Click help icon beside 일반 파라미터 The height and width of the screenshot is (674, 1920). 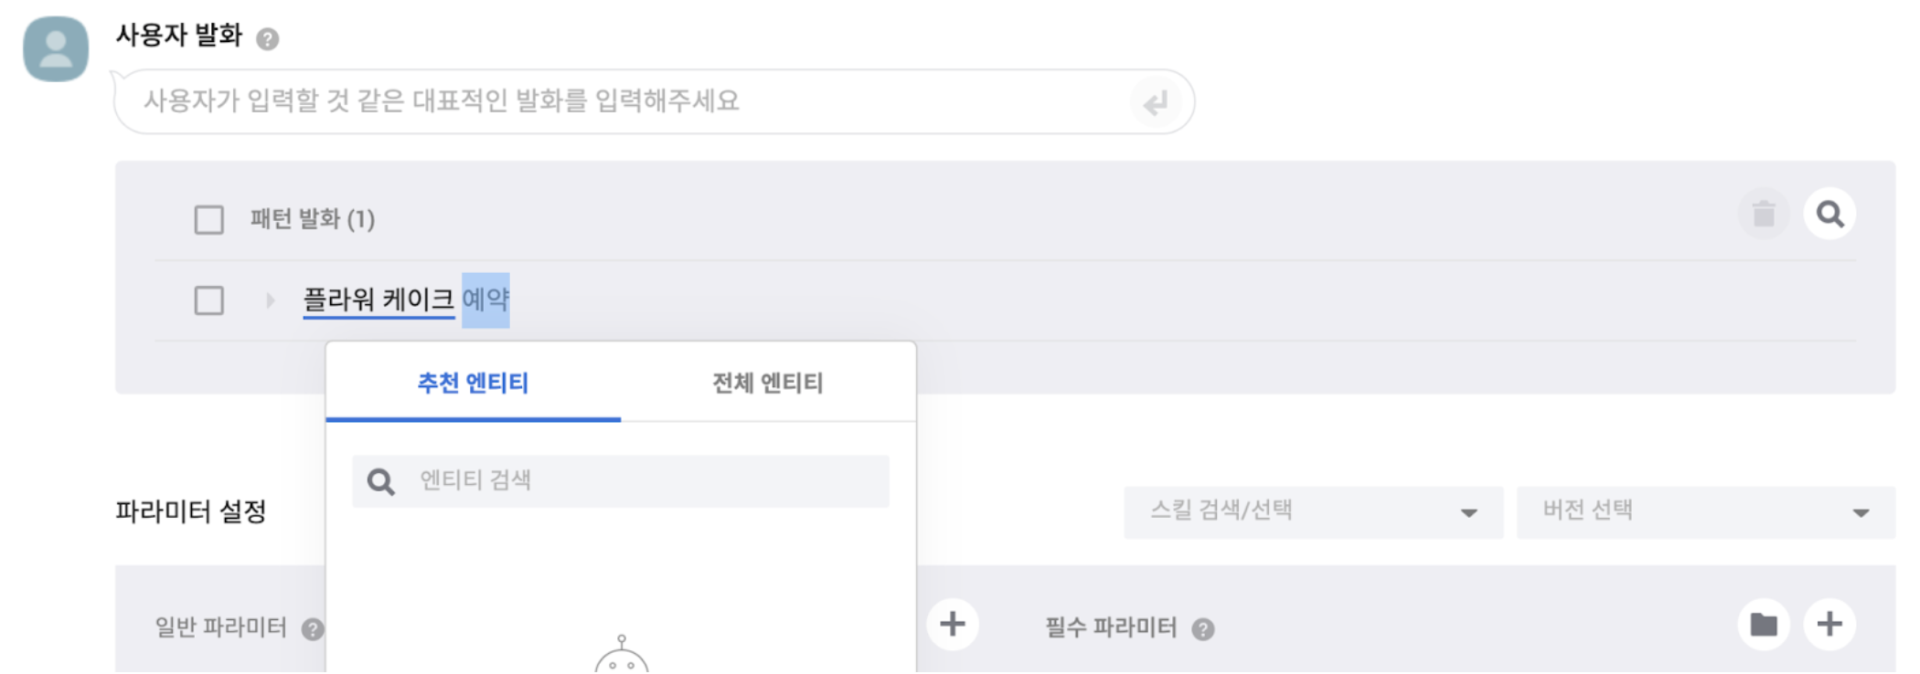(313, 628)
